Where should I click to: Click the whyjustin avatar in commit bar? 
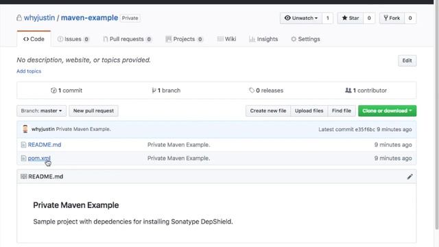(25, 129)
